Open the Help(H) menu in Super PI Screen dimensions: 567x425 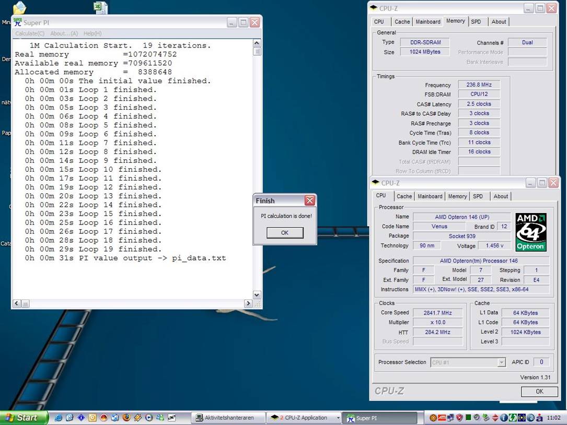tap(92, 33)
